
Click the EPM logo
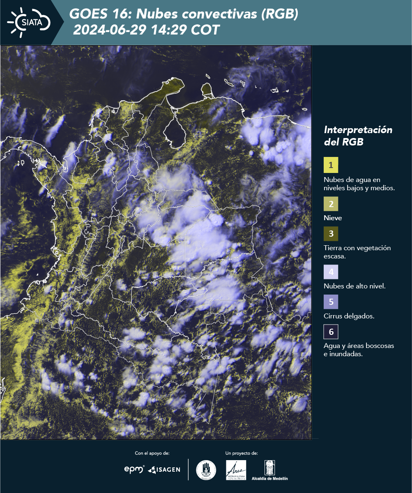(134, 470)
